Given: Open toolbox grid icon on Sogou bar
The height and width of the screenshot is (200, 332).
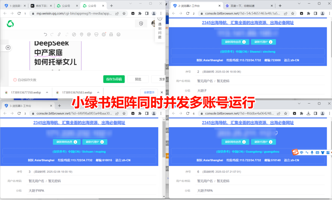Looking at the screenshot, I should 328,152.
